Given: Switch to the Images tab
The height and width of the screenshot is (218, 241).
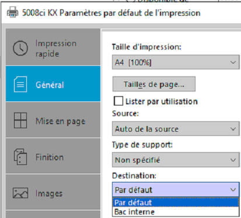Looking at the screenshot, I should point(53,192).
